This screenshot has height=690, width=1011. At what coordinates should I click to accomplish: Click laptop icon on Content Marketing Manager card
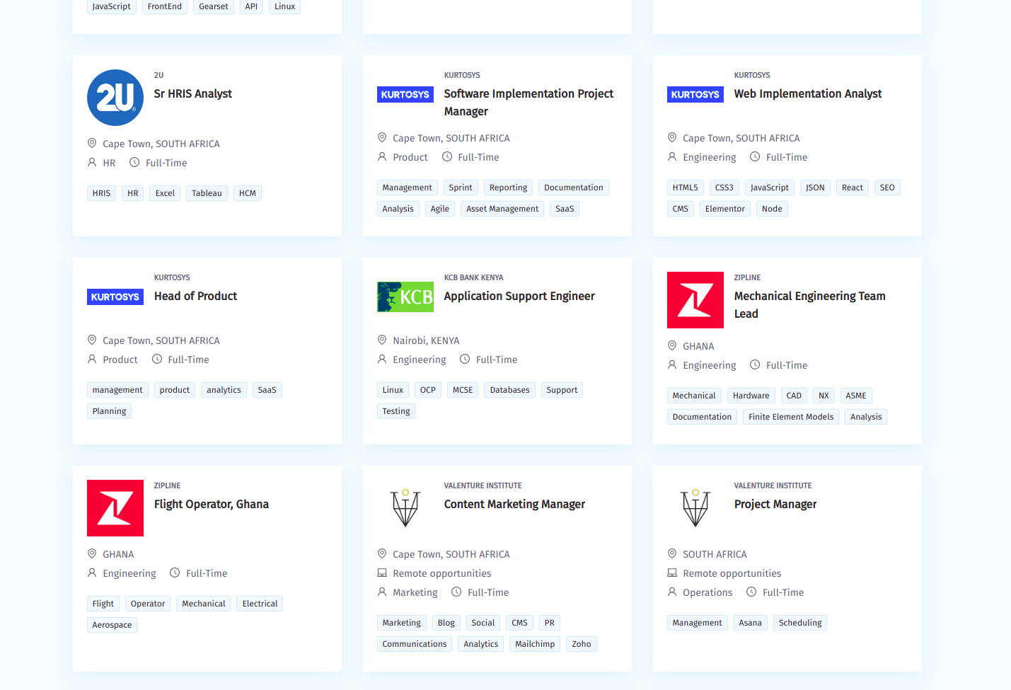pyautogui.click(x=382, y=573)
